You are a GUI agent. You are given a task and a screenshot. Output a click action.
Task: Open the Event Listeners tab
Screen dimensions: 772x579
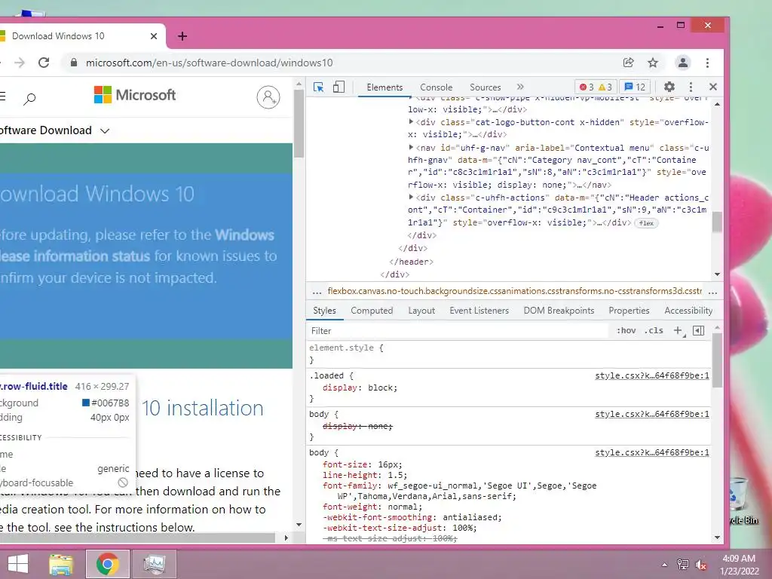tap(479, 311)
